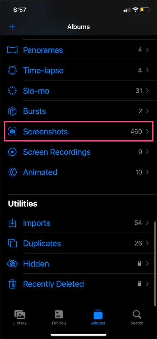Screen dimensions: 157x339
Task: Click the Screenshots camera icon
Action: (x=12, y=132)
